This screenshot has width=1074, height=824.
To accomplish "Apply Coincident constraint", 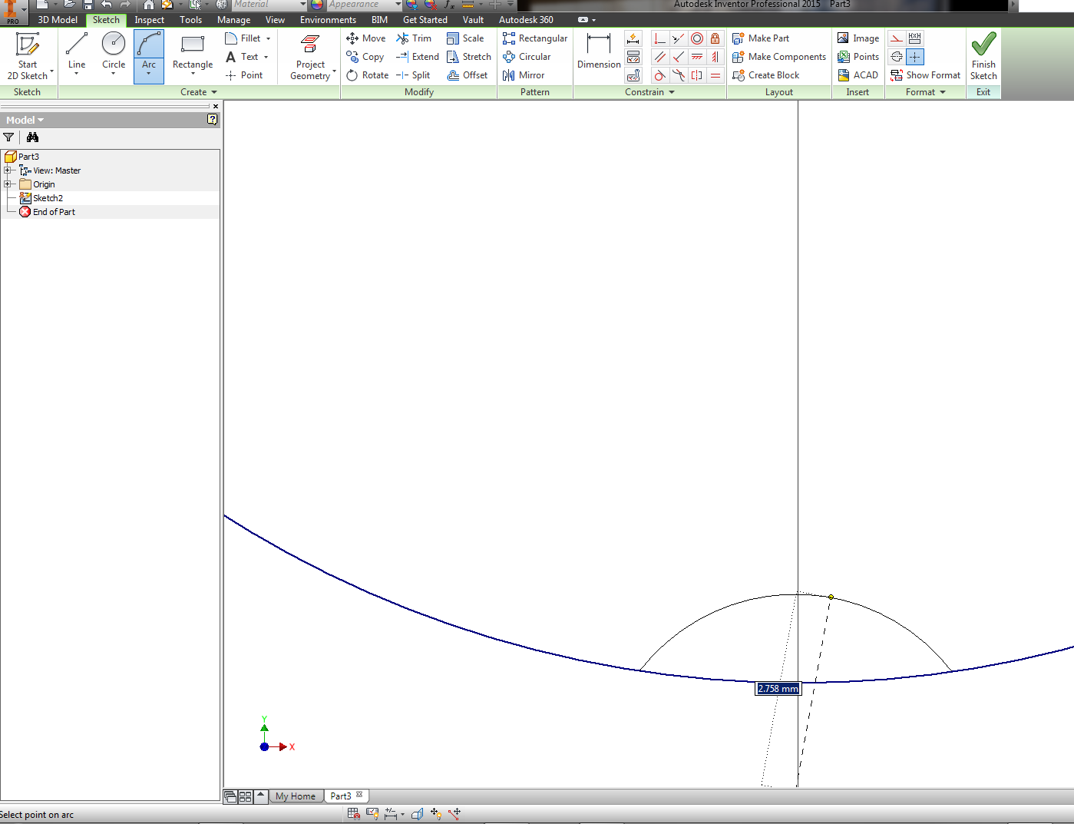I will point(659,38).
